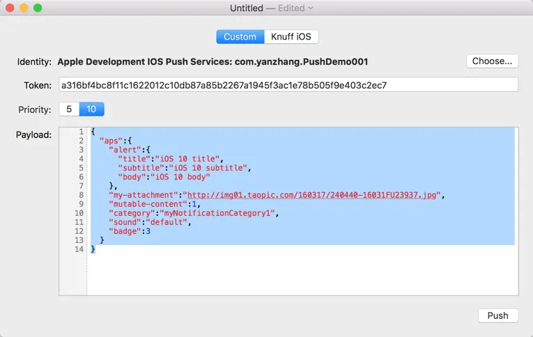Click the "badge" key on line 12
This screenshot has height=337, width=533.
[125, 231]
